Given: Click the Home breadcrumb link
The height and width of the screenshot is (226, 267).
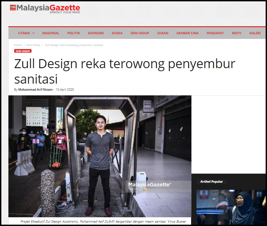Looking at the screenshot, I should [18, 45].
